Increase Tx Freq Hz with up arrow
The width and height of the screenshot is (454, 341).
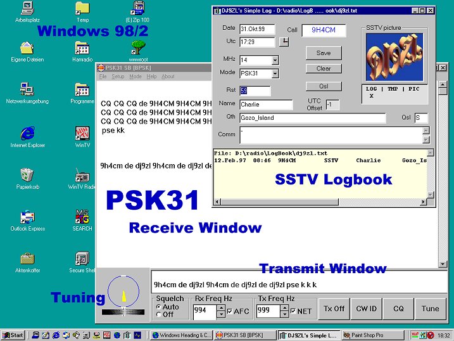tap(284, 307)
